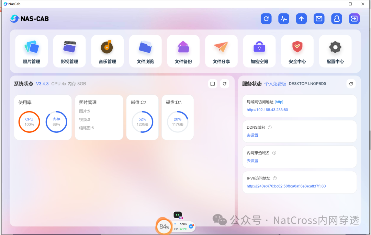Open the 文件分享 (File Sharing) app
Screen dimensions: 371x235
click(x=221, y=51)
